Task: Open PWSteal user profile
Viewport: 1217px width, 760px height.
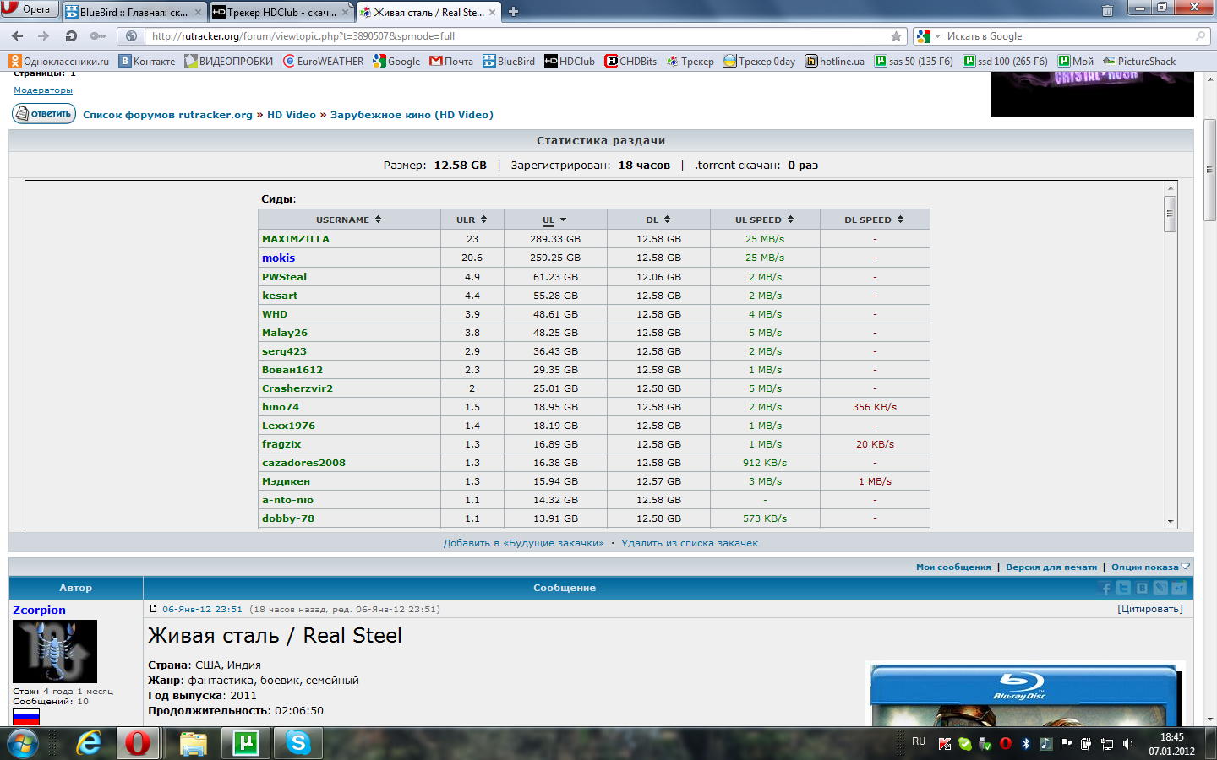Action: click(284, 276)
